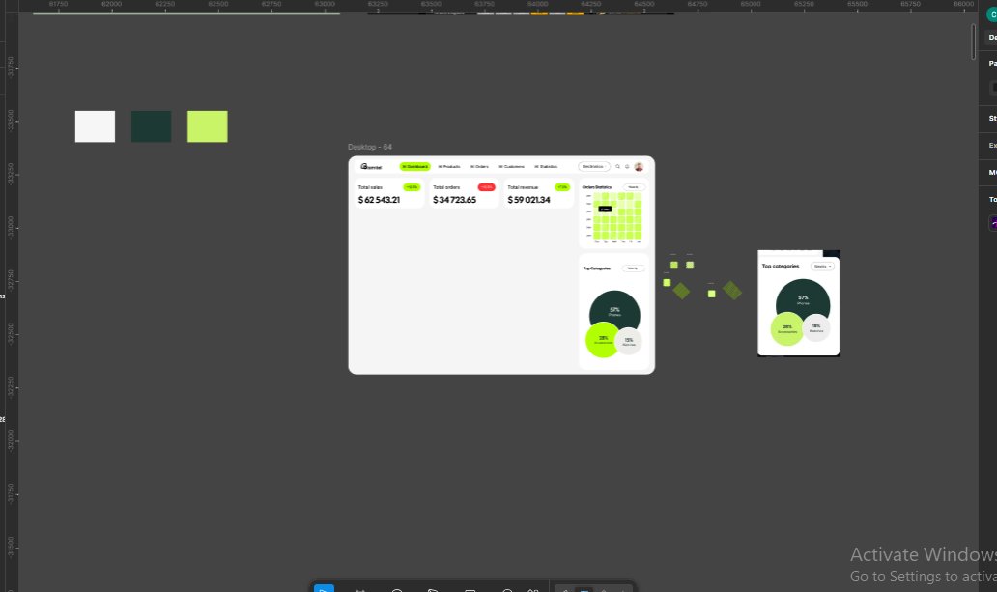Image resolution: width=997 pixels, height=592 pixels.
Task: Click the red badge on Total orders card
Action: pos(486,187)
